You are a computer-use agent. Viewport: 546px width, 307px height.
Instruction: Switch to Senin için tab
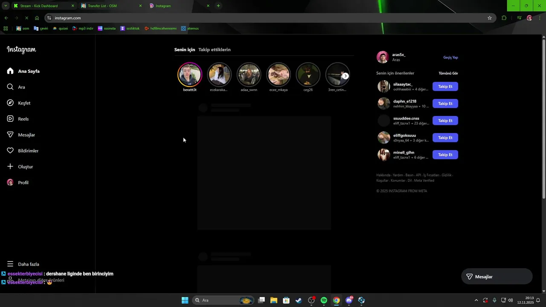click(x=185, y=49)
